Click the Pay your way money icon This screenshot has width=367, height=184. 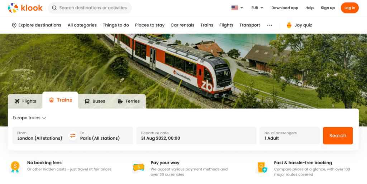pos(138,167)
